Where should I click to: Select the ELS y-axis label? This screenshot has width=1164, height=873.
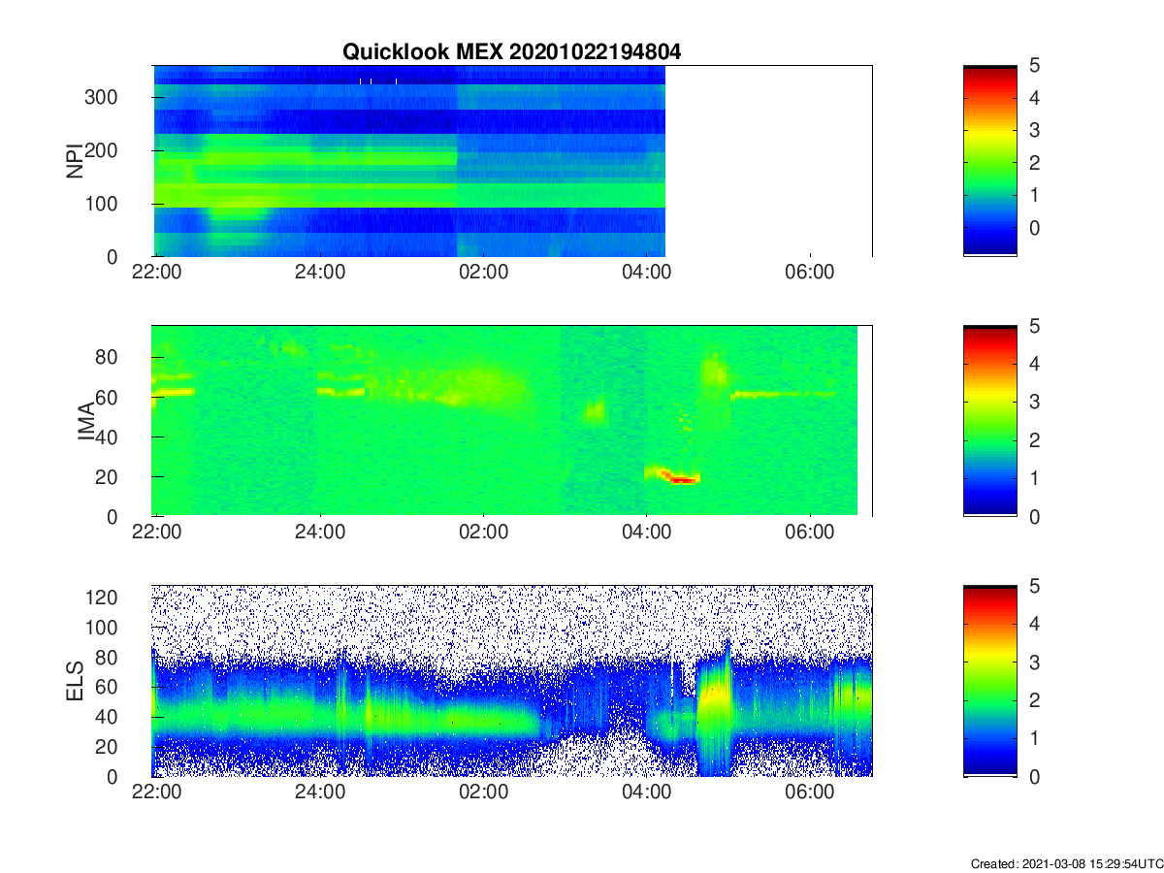tap(75, 681)
